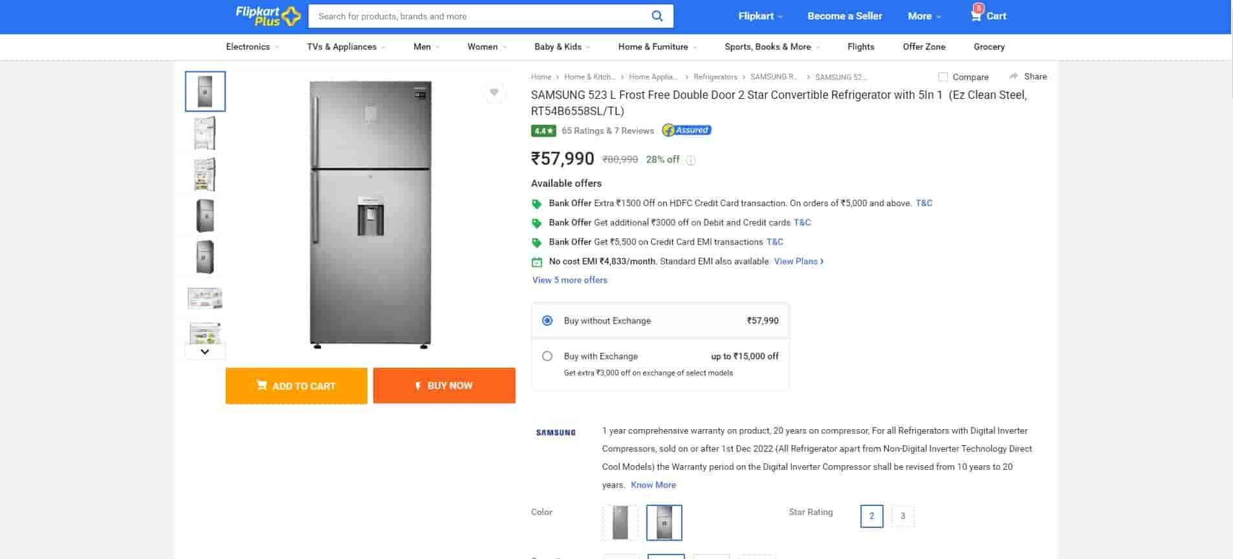This screenshot has height=559, width=1233.
Task: Click the search products input field
Action: [479, 16]
